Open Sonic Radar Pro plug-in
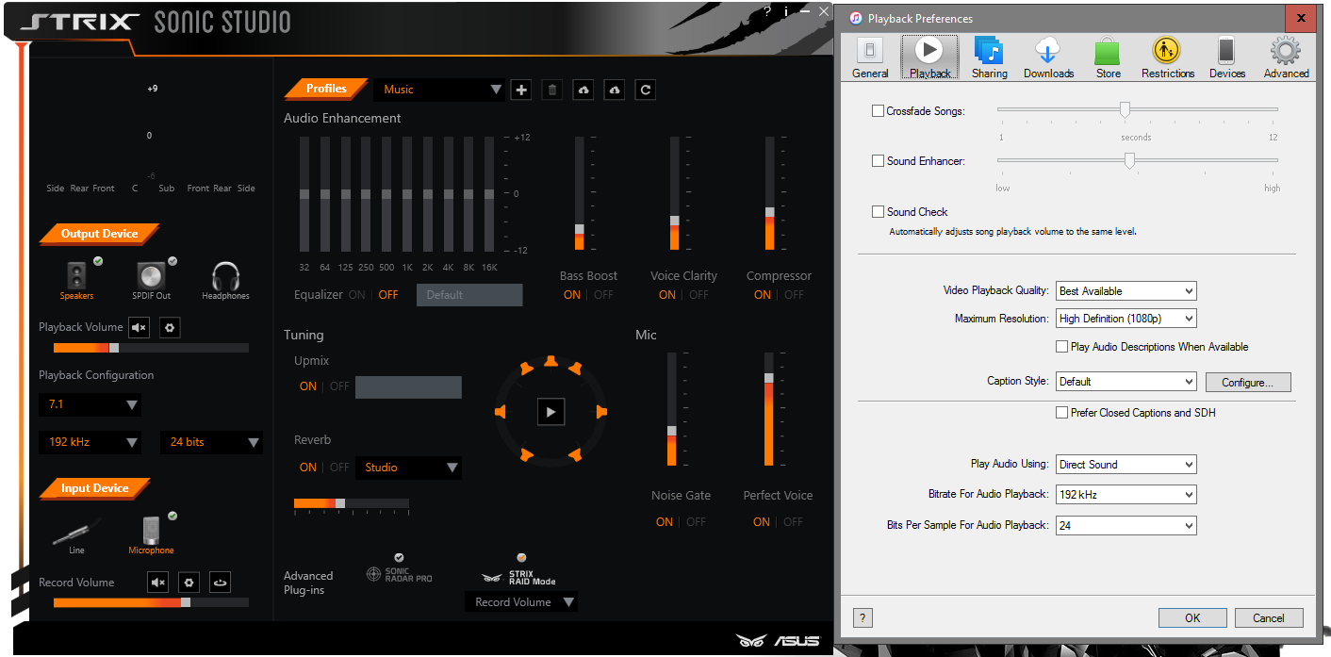Viewport: 1331px width, 657px height. tap(400, 573)
